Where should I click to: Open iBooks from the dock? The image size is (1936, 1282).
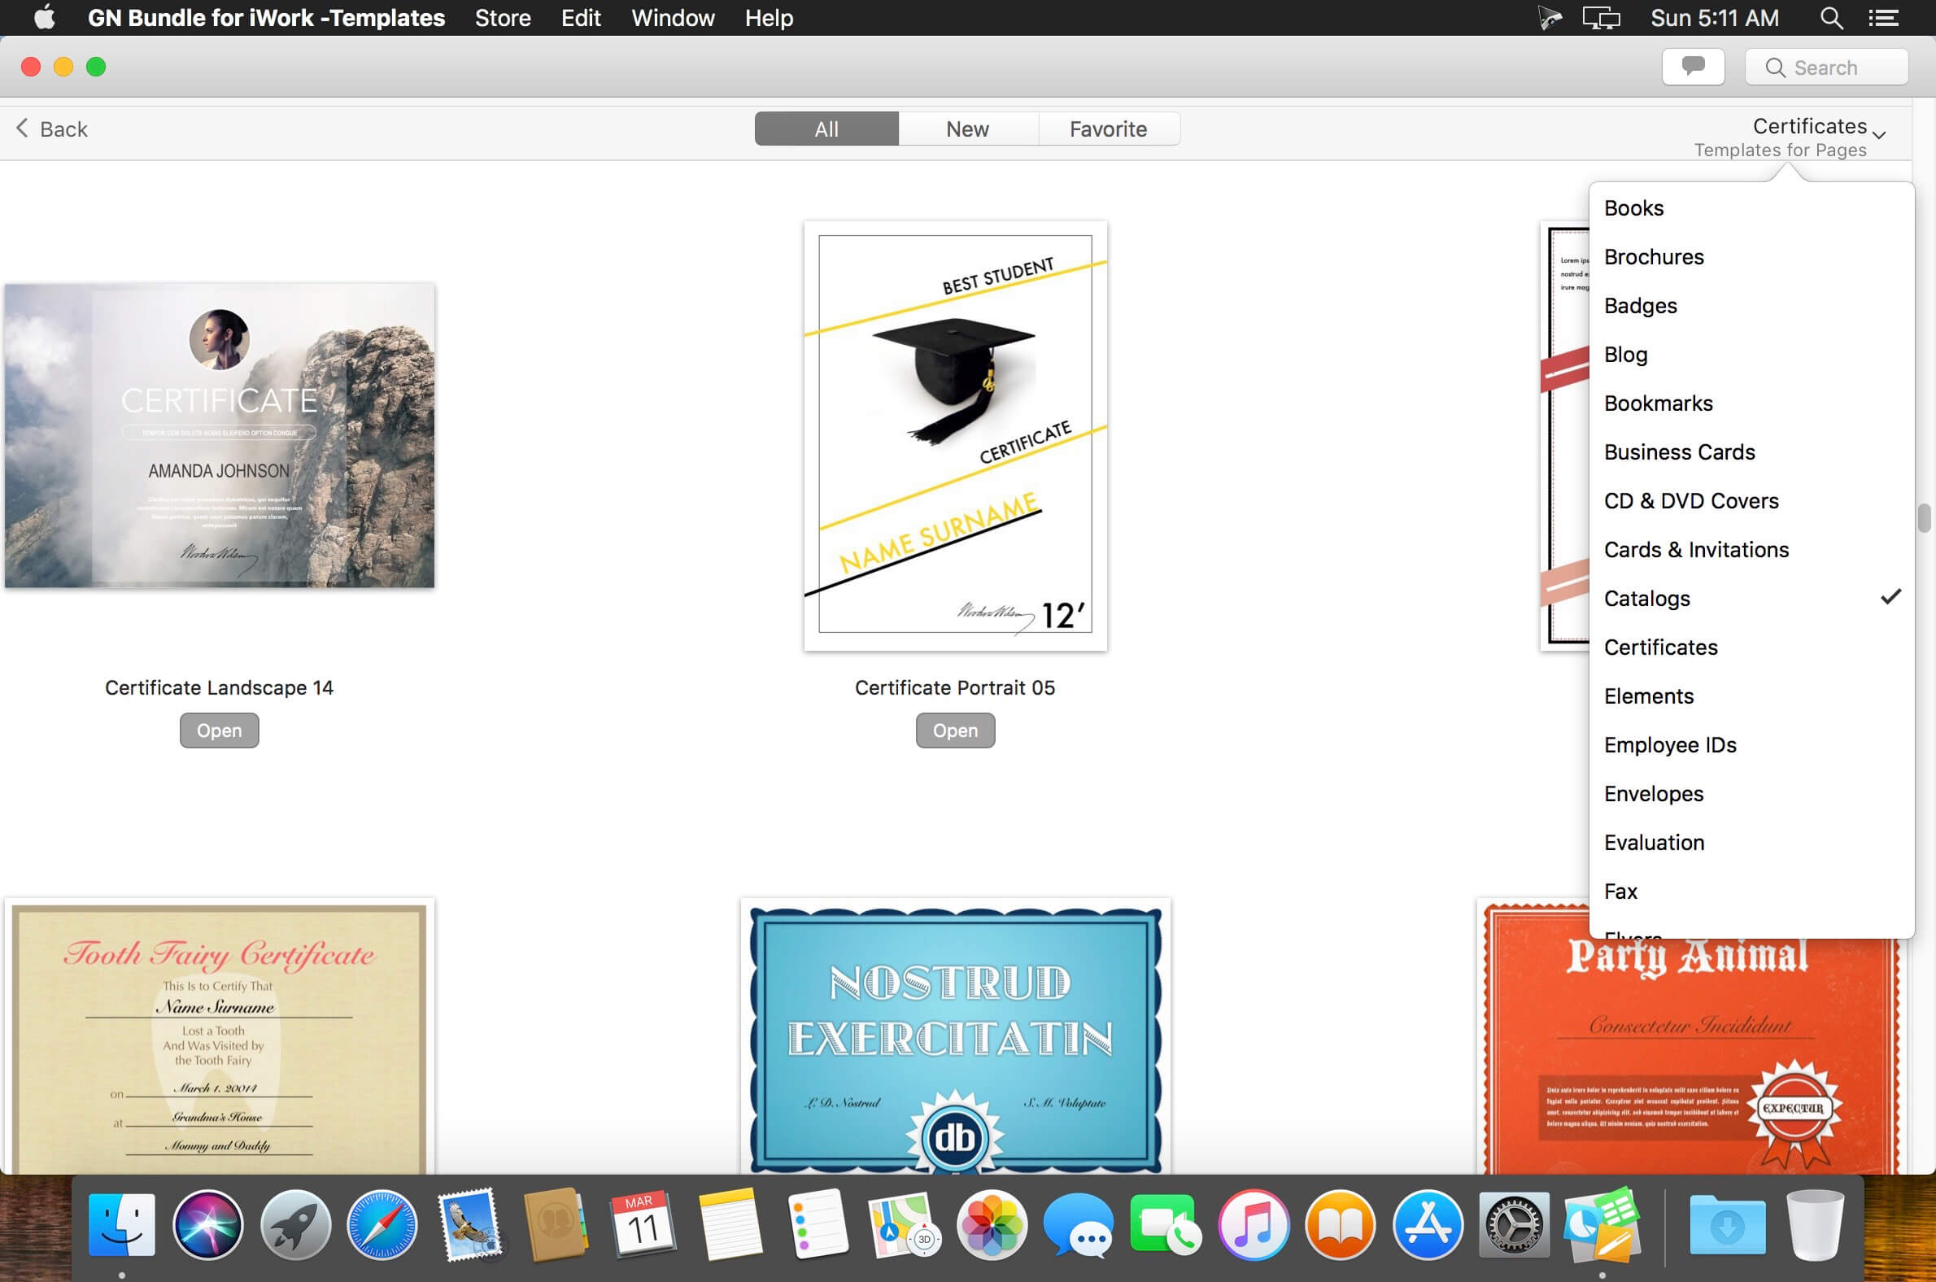(1340, 1224)
